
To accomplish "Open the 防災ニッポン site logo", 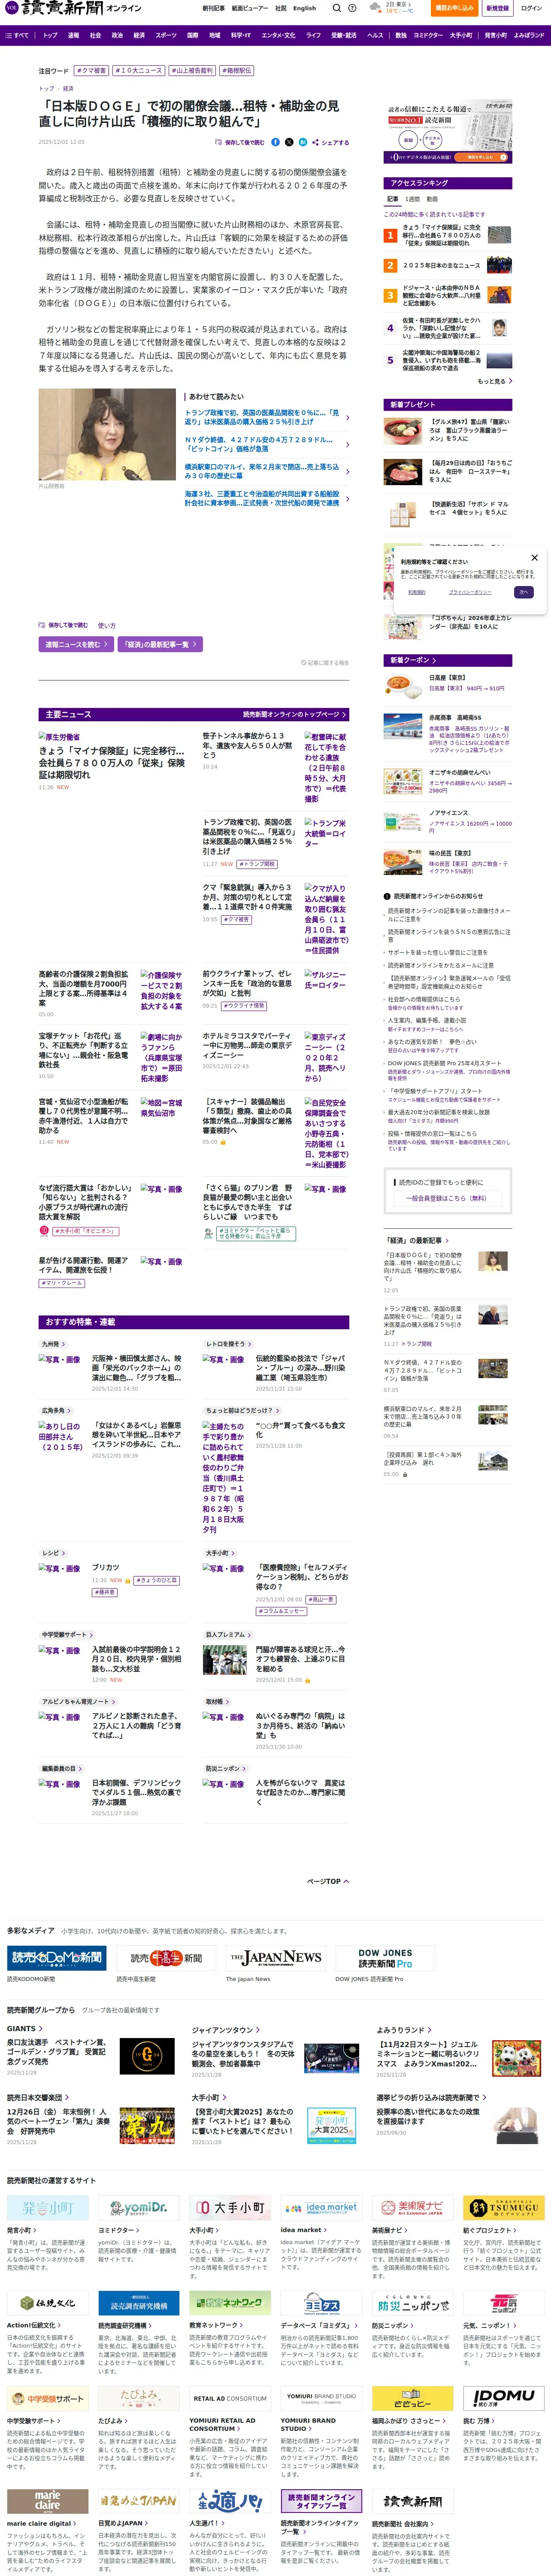I will tap(412, 2304).
